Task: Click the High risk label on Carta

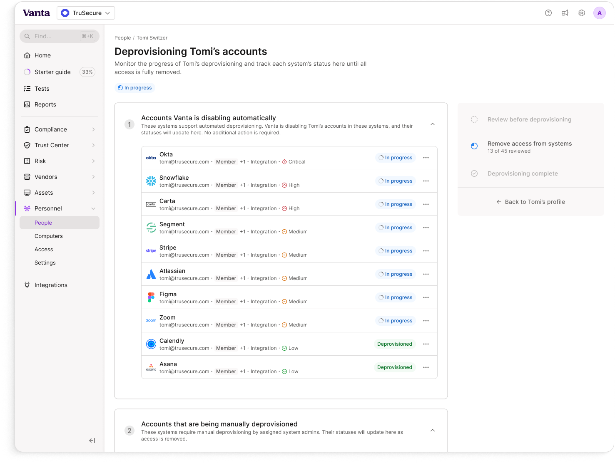Action: [291, 208]
